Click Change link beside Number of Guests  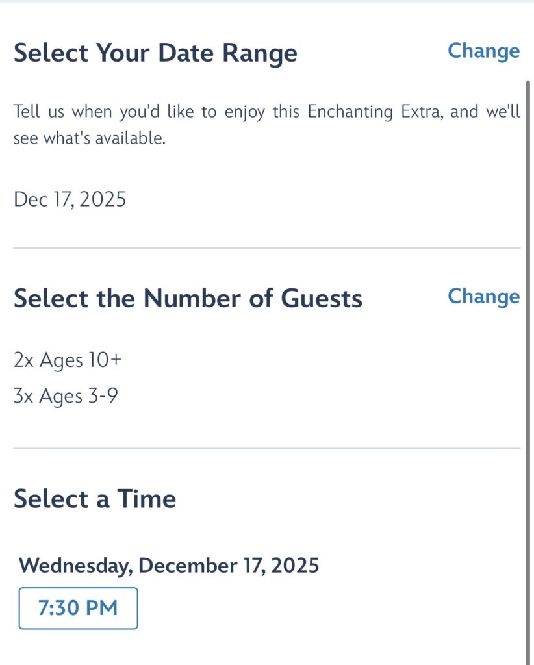[483, 296]
